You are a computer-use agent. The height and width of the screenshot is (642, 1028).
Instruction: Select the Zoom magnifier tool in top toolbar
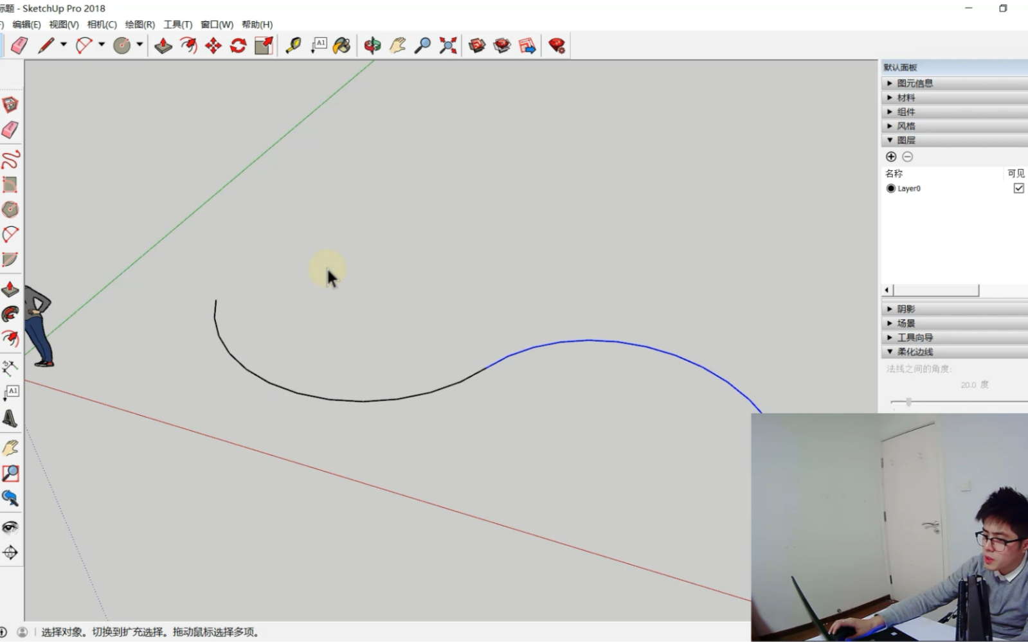point(422,45)
